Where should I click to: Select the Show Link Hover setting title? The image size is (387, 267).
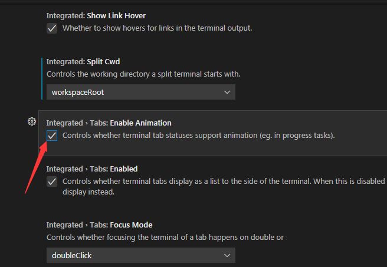(x=96, y=15)
